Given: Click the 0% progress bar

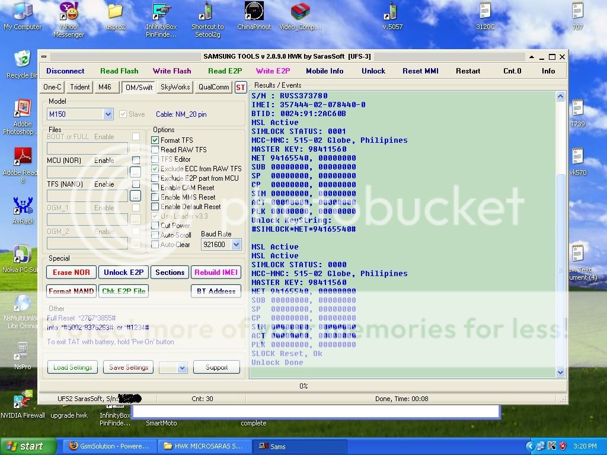Looking at the screenshot, I should 303,386.
